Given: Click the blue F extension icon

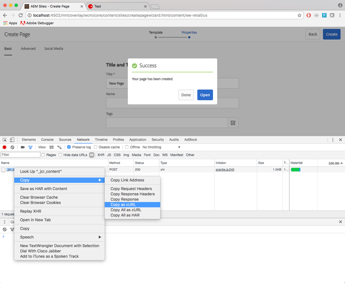Looking at the screenshot, I should tap(324, 15).
